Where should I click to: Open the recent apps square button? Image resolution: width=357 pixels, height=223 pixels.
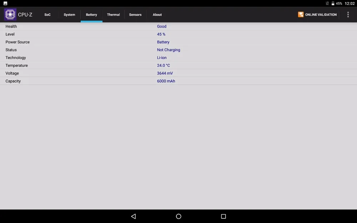click(223, 216)
